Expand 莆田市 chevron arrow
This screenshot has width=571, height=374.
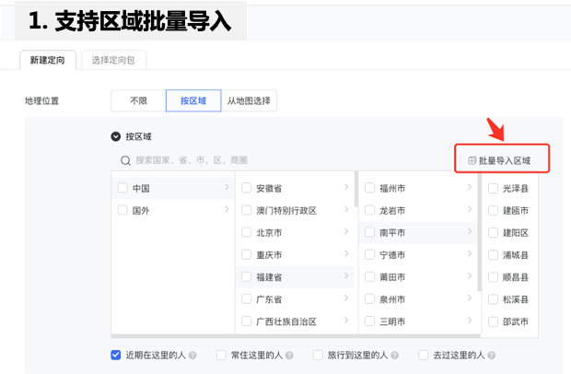point(470,276)
